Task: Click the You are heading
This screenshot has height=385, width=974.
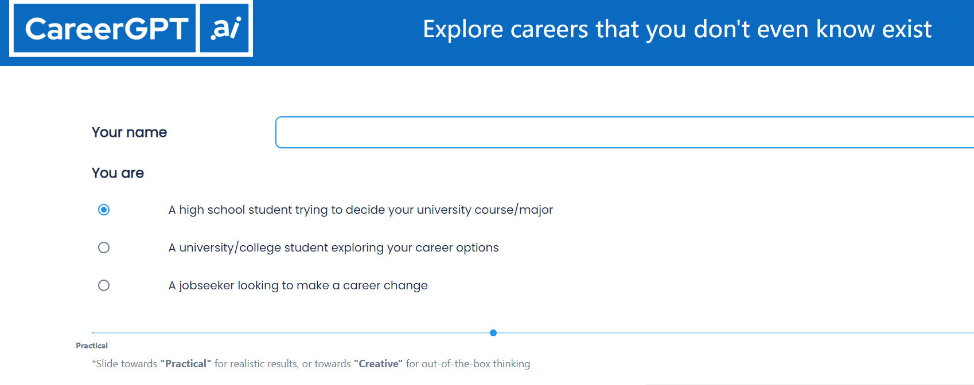Action: point(118,173)
